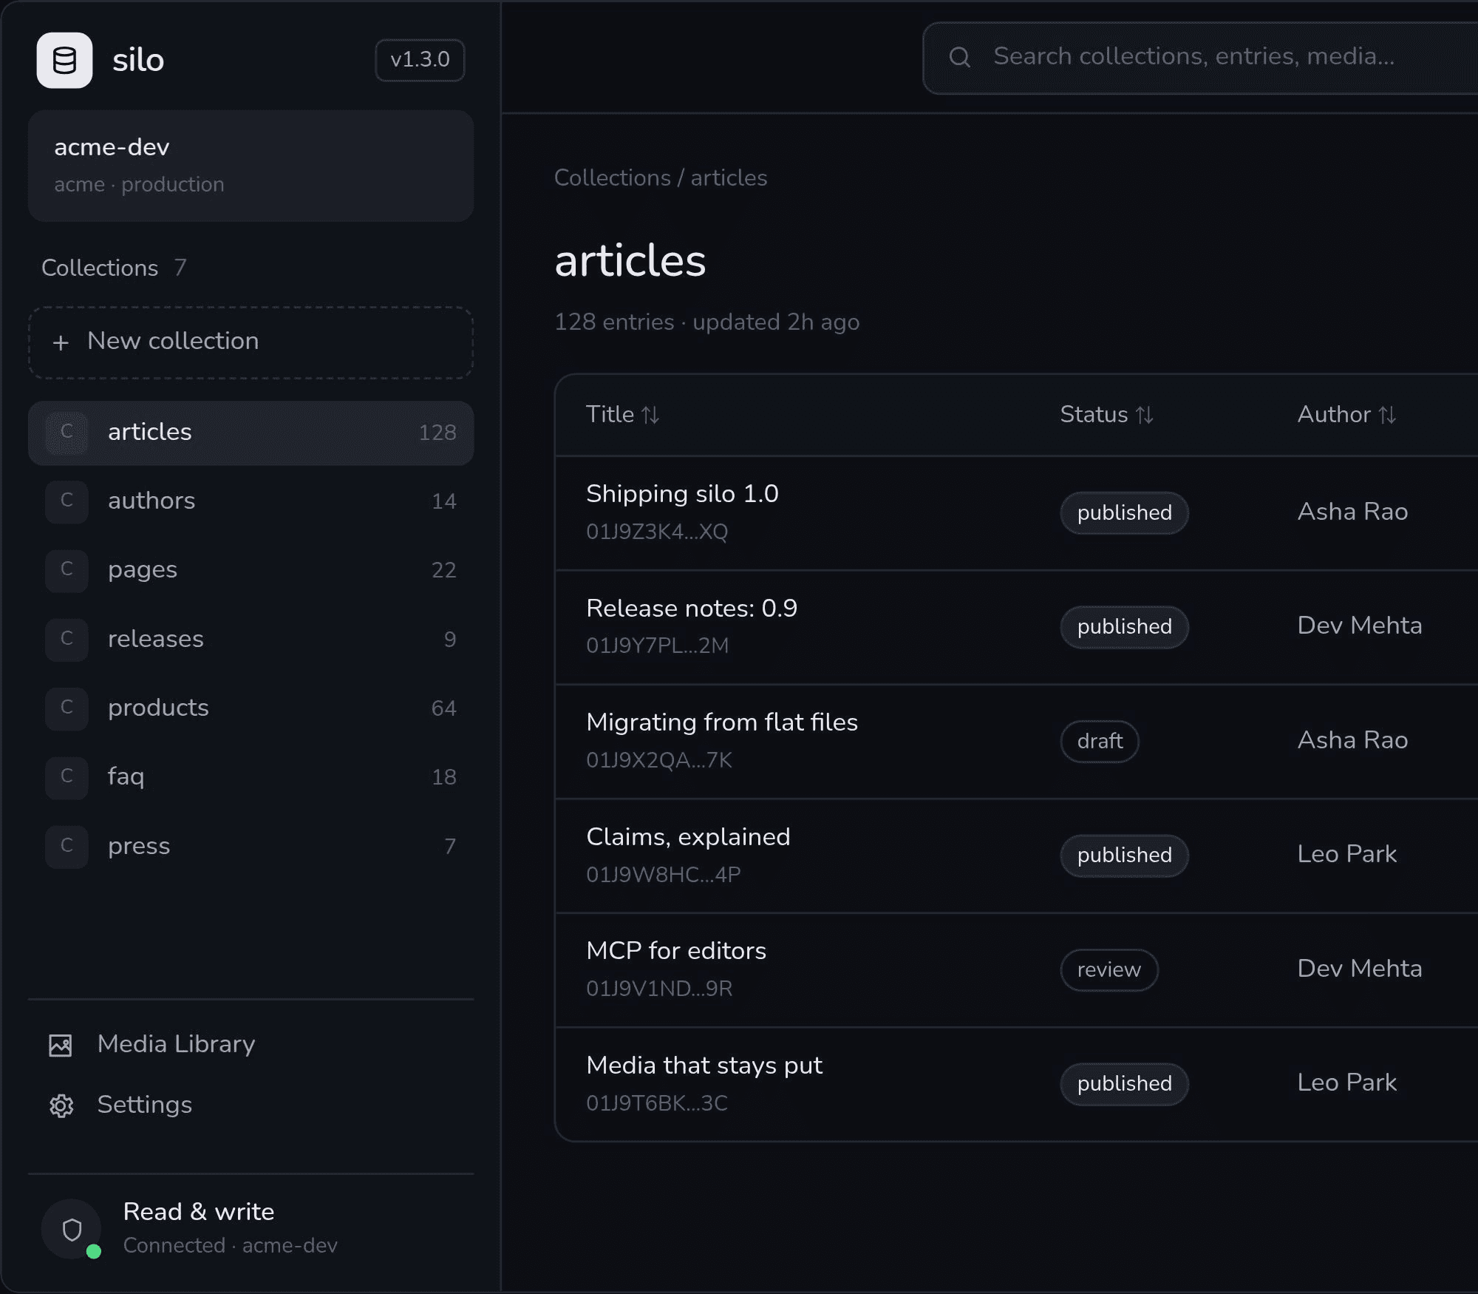Click the C icon beside products
The width and height of the screenshot is (1478, 1294).
(67, 708)
